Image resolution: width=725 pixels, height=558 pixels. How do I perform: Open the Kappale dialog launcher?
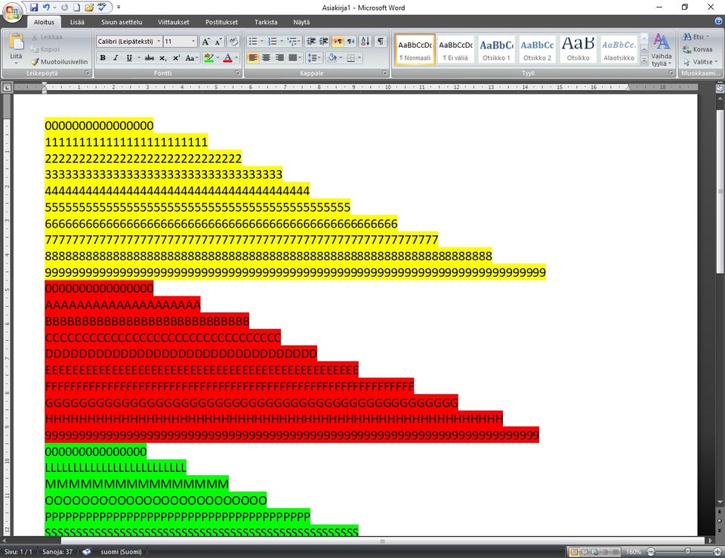384,73
